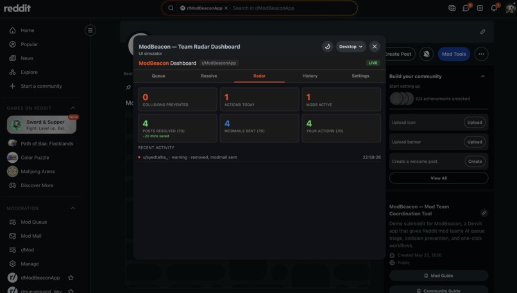The width and height of the screenshot is (517, 293).
Task: Open the Desktop view dropdown
Action: (351, 46)
